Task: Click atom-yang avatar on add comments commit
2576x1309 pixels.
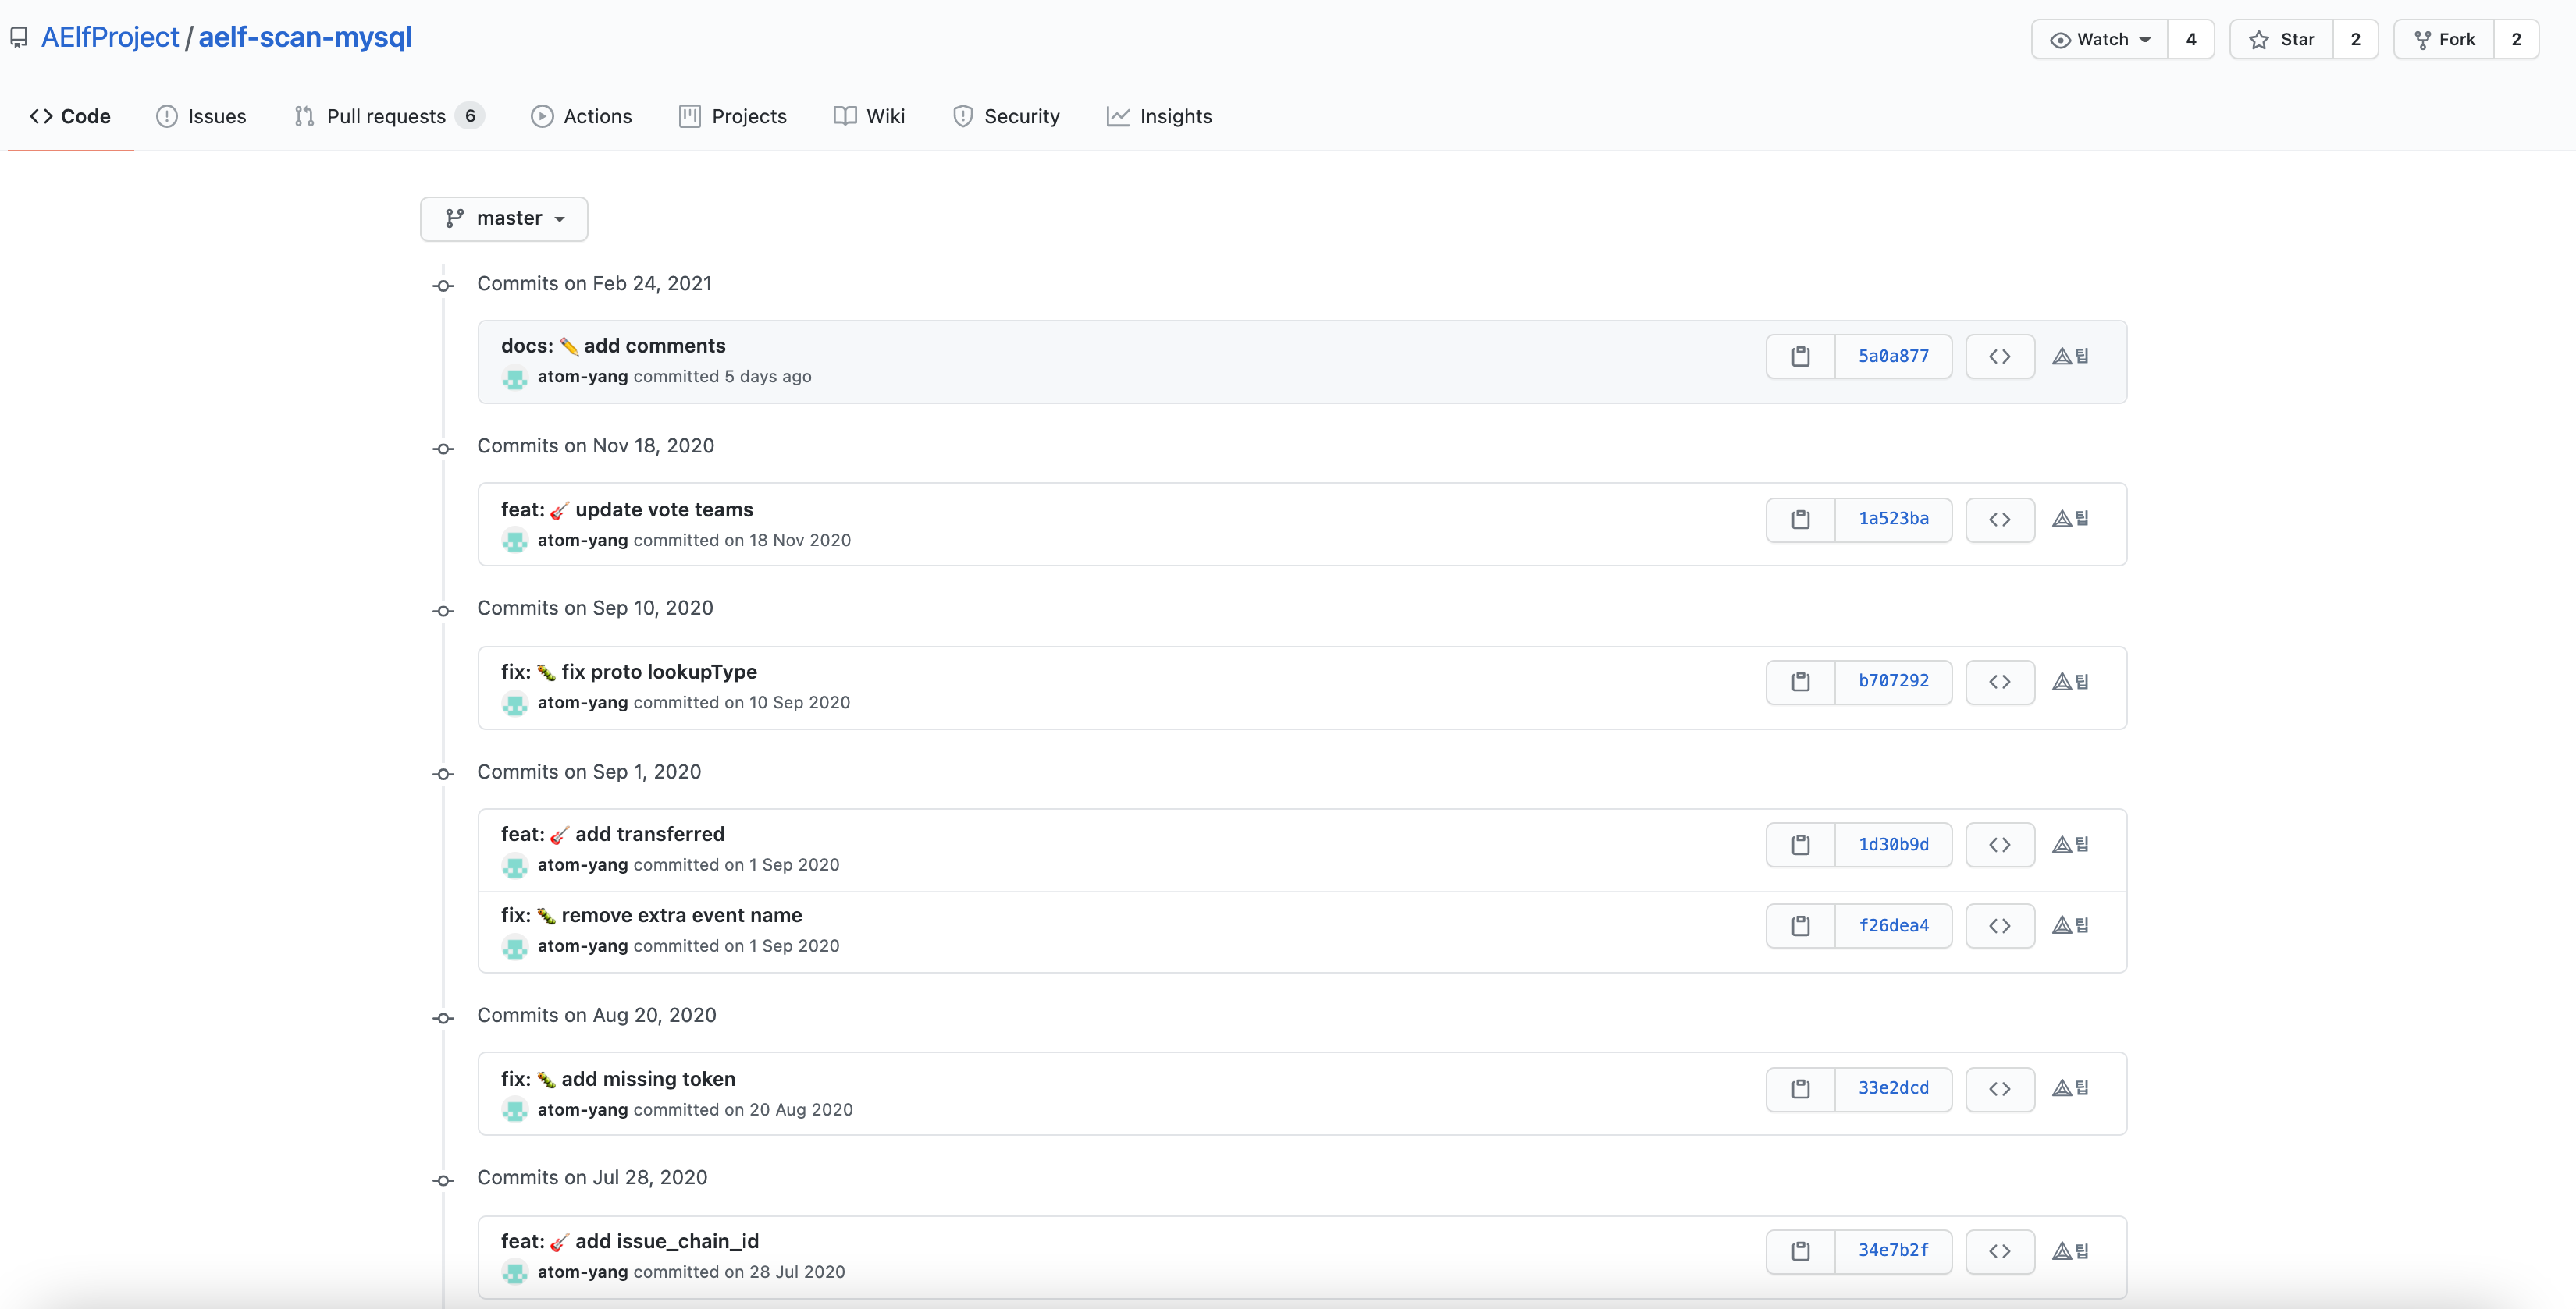Action: (515, 378)
